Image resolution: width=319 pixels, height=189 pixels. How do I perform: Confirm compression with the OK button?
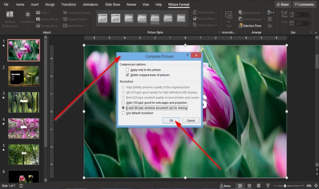[172, 121]
